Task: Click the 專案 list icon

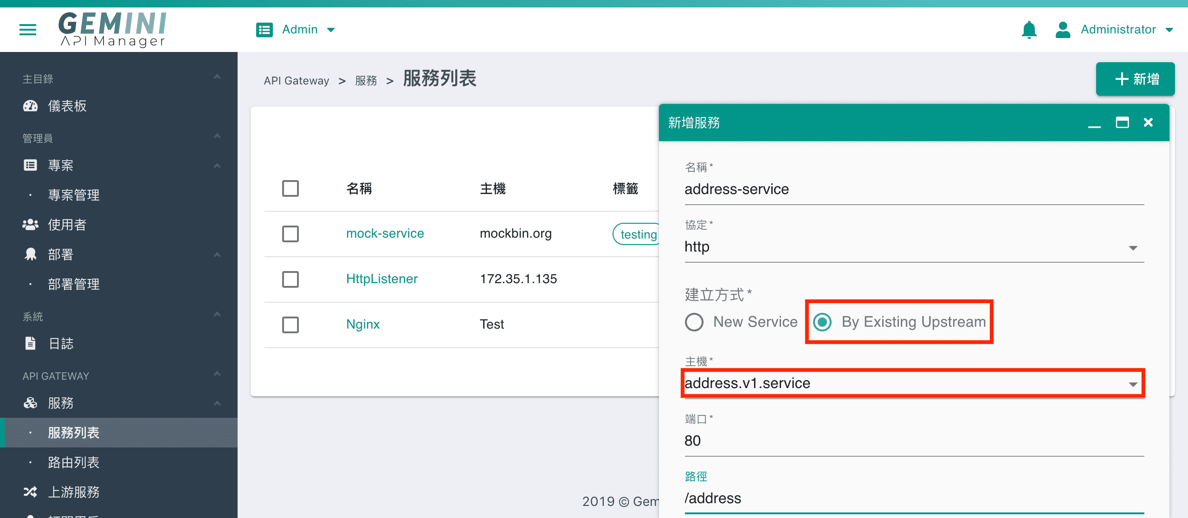Action: point(31,165)
